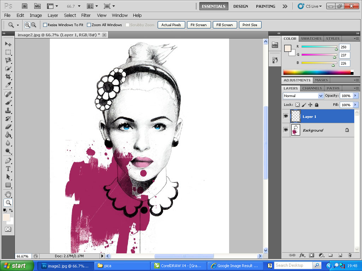Viewport: 362px width, 271px height.
Task: Select the Eyedropper tool
Action: (x=8, y=85)
